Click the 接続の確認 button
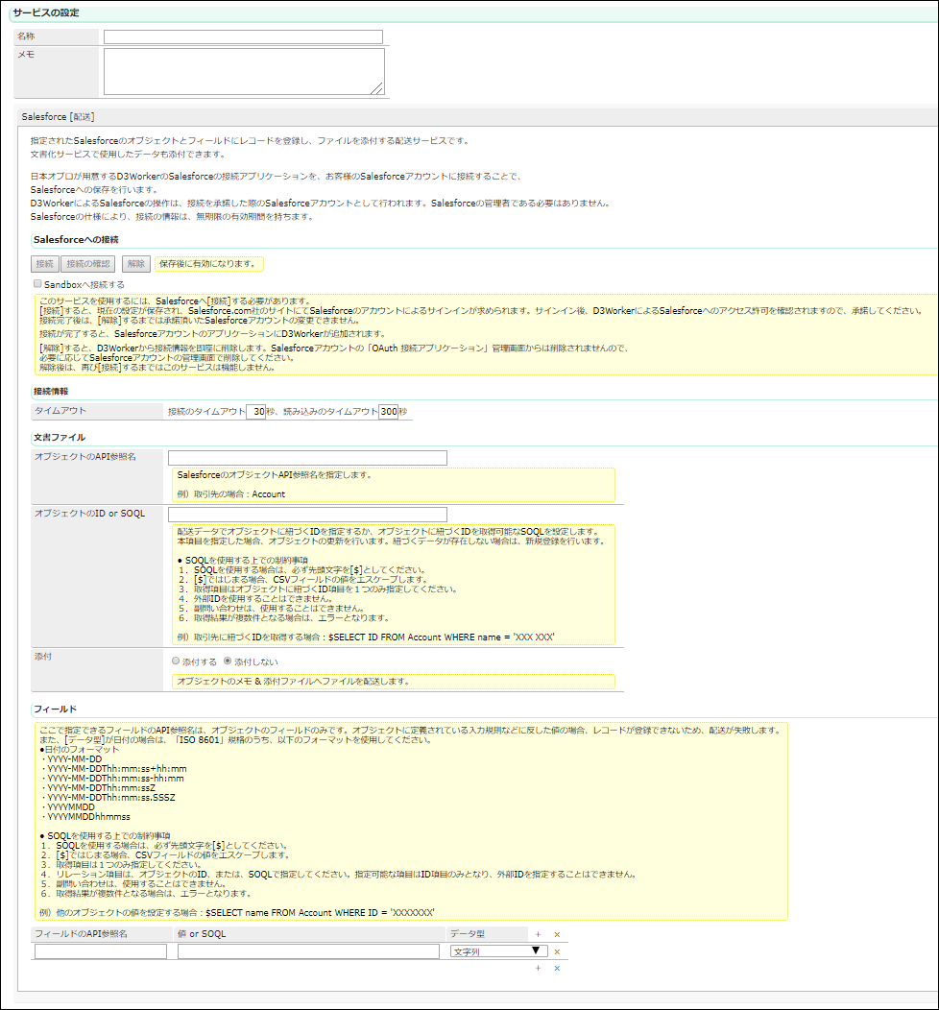Viewport: 939px width, 1010px height. 88,263
